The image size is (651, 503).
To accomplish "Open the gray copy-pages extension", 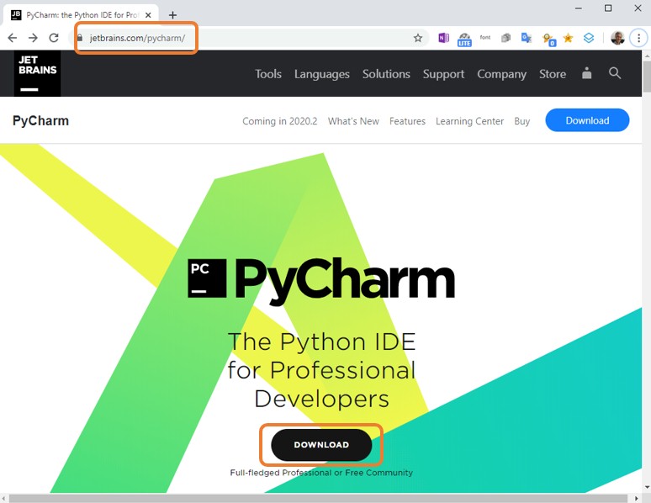I will (x=505, y=38).
